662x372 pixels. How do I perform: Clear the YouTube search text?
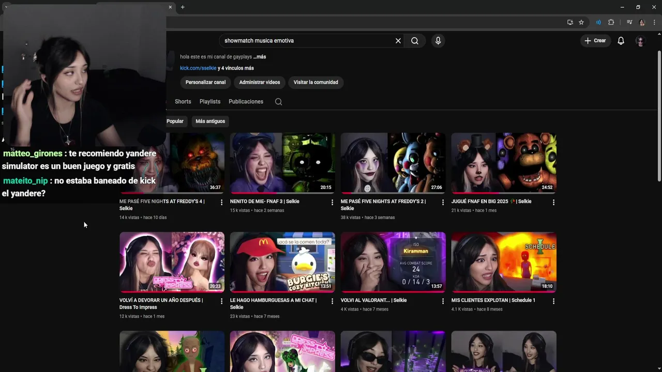point(398,41)
